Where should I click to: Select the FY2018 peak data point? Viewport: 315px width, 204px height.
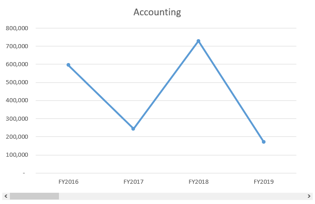click(x=198, y=41)
